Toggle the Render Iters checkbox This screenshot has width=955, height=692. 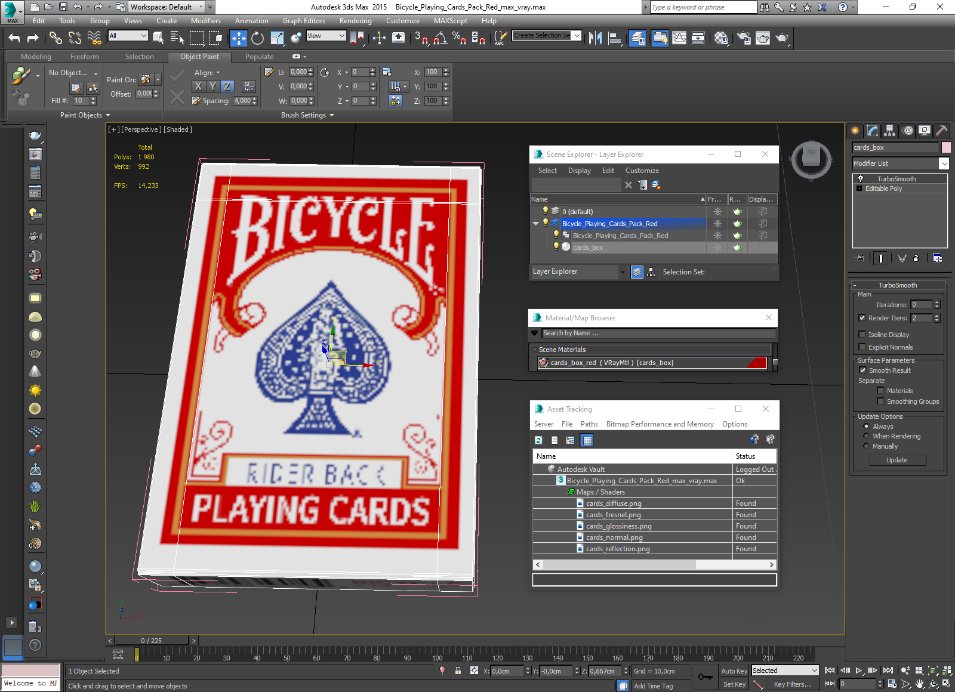tap(862, 318)
